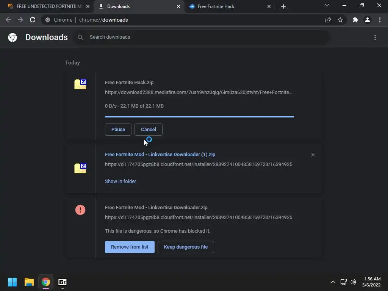This screenshot has width=388, height=291.
Task: Open Chrome's three-dot main menu
Action: 380,20
